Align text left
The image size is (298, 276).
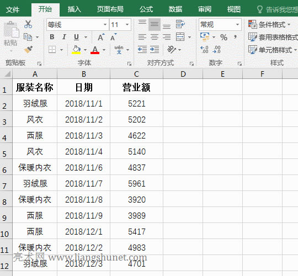142,37
